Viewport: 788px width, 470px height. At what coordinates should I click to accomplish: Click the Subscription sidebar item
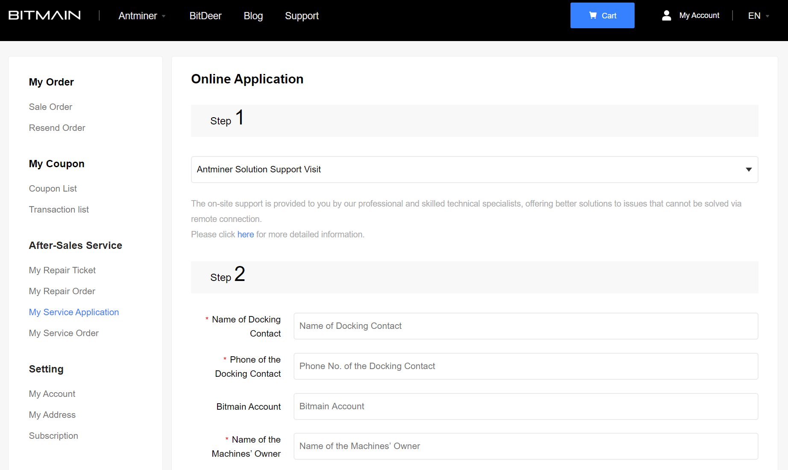pyautogui.click(x=53, y=435)
